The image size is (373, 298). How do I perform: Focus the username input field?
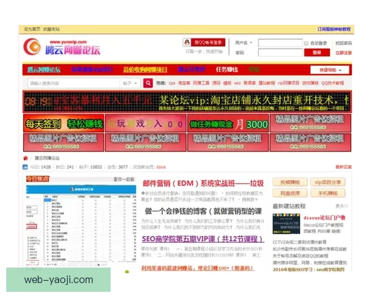[x=280, y=43]
